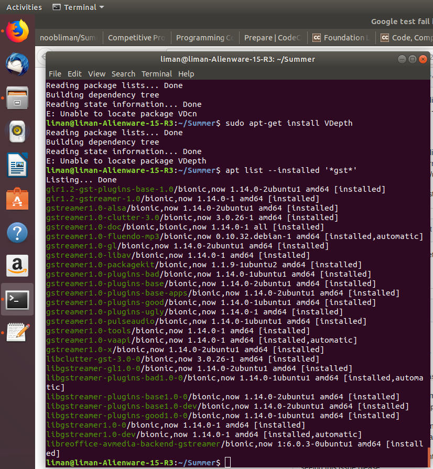Click the text 'Listing... Done'
This screenshot has height=469, width=433.
point(81,180)
